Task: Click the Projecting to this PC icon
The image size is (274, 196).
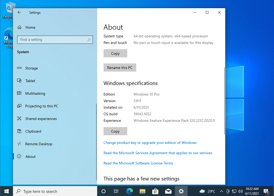Action: (19, 106)
